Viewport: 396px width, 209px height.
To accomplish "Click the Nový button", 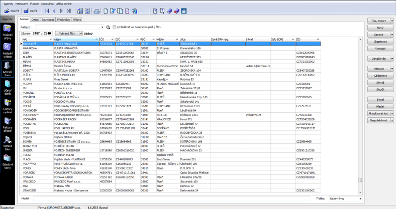I will point(380,28).
